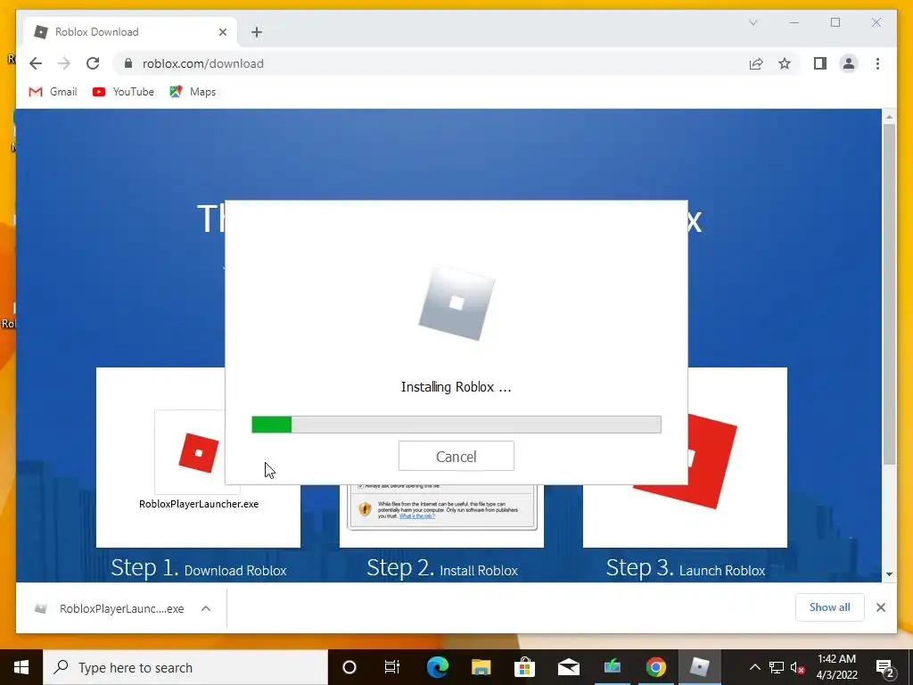Switch to Chrome in the taskbar
Image resolution: width=913 pixels, height=685 pixels.
pyautogui.click(x=655, y=667)
